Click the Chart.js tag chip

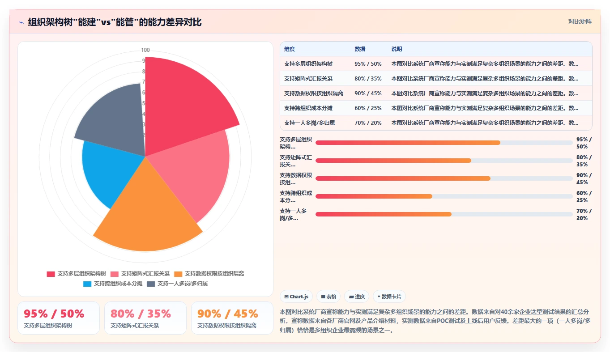tap(296, 297)
